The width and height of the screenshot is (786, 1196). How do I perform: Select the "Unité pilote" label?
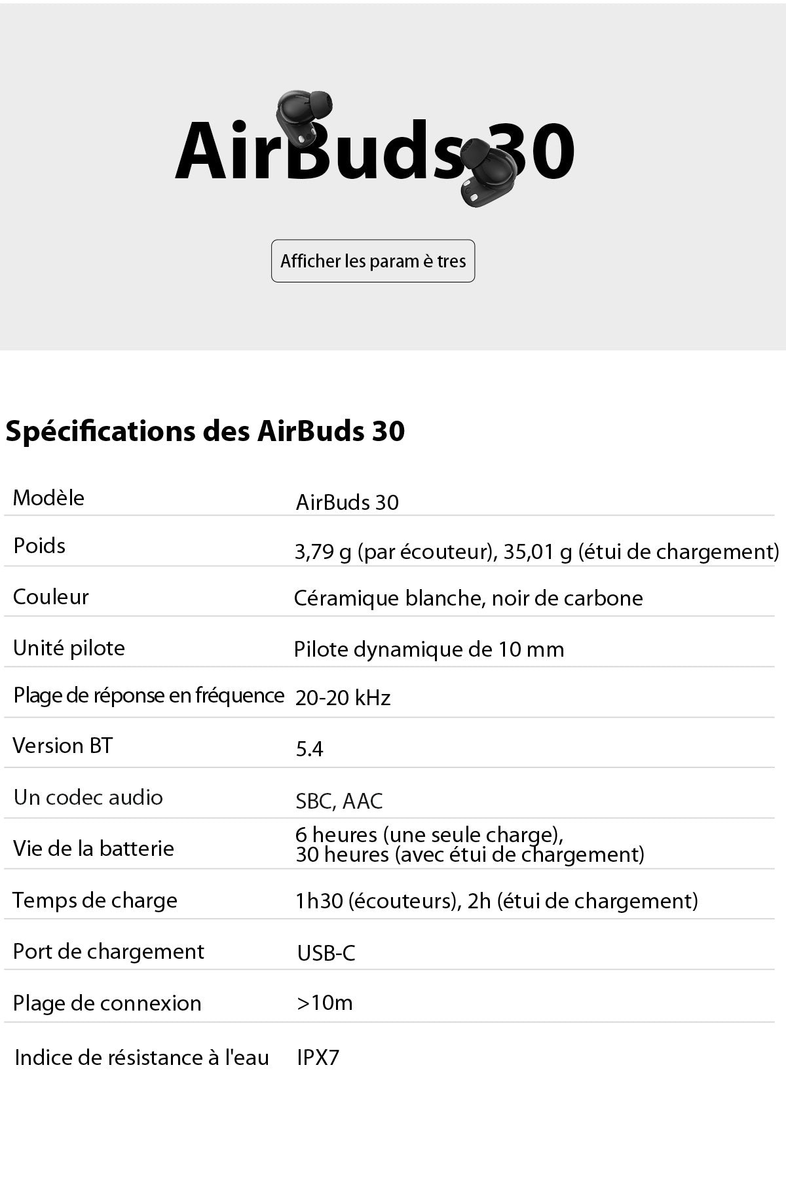(x=69, y=648)
